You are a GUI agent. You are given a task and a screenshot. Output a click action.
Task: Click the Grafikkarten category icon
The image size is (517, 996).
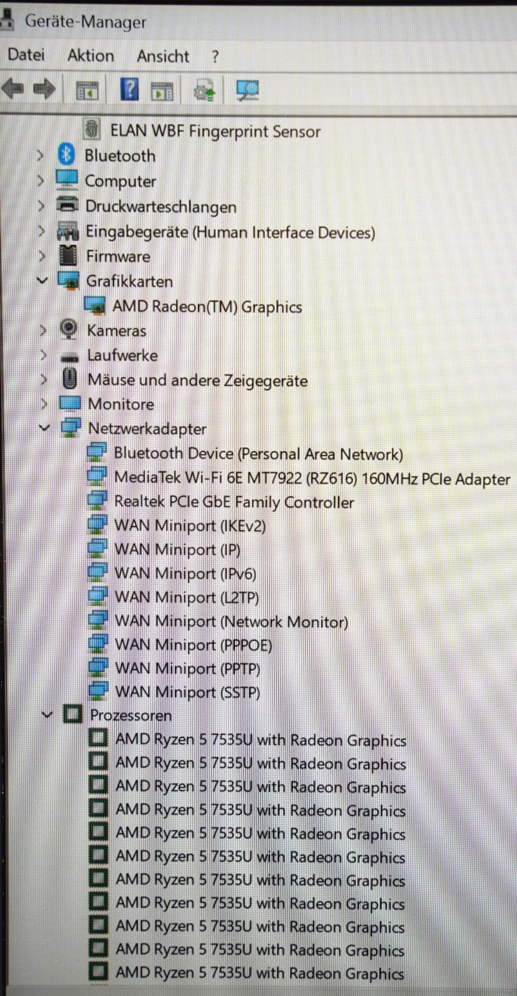[x=69, y=280]
